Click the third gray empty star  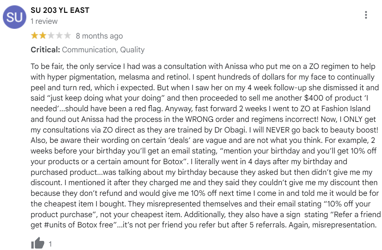pyautogui.click(x=51, y=36)
